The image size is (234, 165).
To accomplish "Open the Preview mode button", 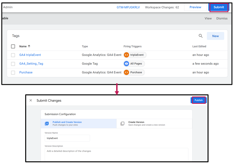I will point(195,7).
